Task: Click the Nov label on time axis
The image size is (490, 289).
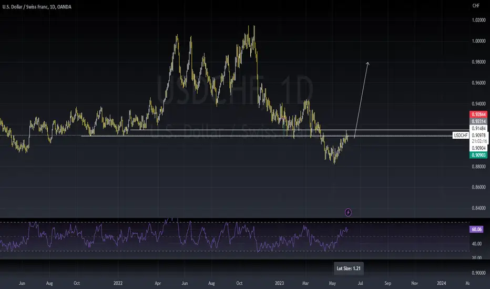Action: (414, 283)
